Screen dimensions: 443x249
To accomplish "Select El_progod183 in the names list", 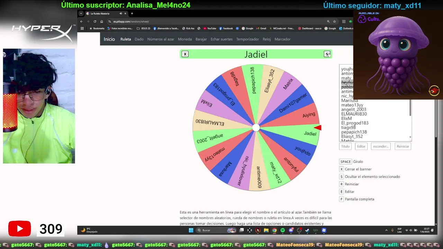I will point(355,123).
